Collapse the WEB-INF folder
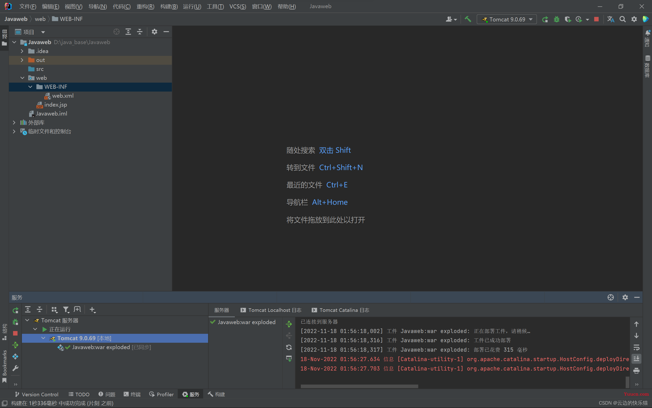 tap(30, 87)
